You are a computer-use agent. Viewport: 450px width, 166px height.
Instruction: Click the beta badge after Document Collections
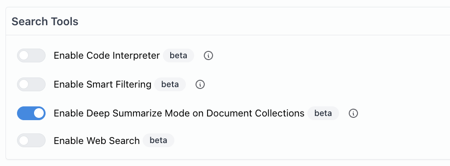(x=323, y=113)
